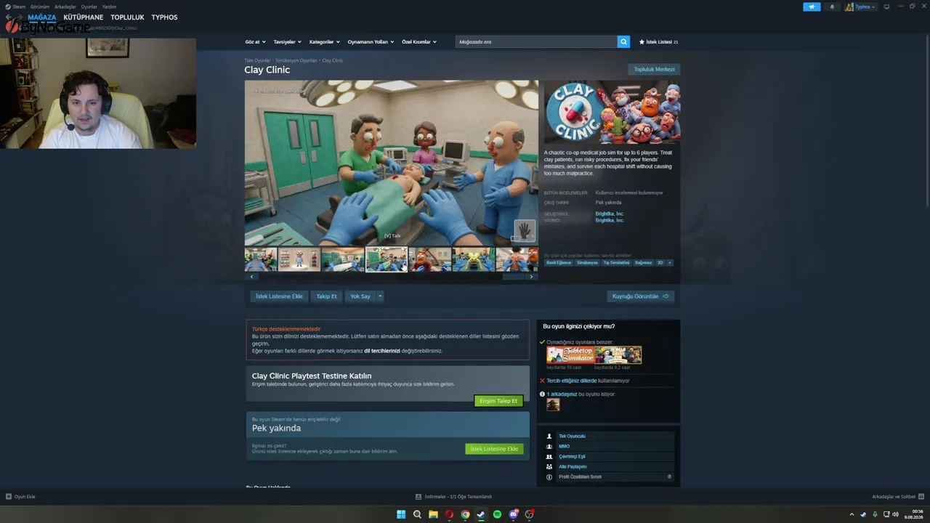Image resolution: width=930 pixels, height=523 pixels.
Task: Click the Tek Oyunculu single-player icon
Action: (549, 437)
